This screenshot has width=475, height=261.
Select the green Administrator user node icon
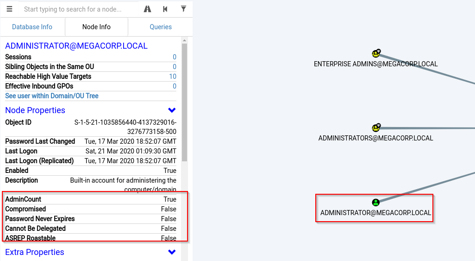coord(375,203)
